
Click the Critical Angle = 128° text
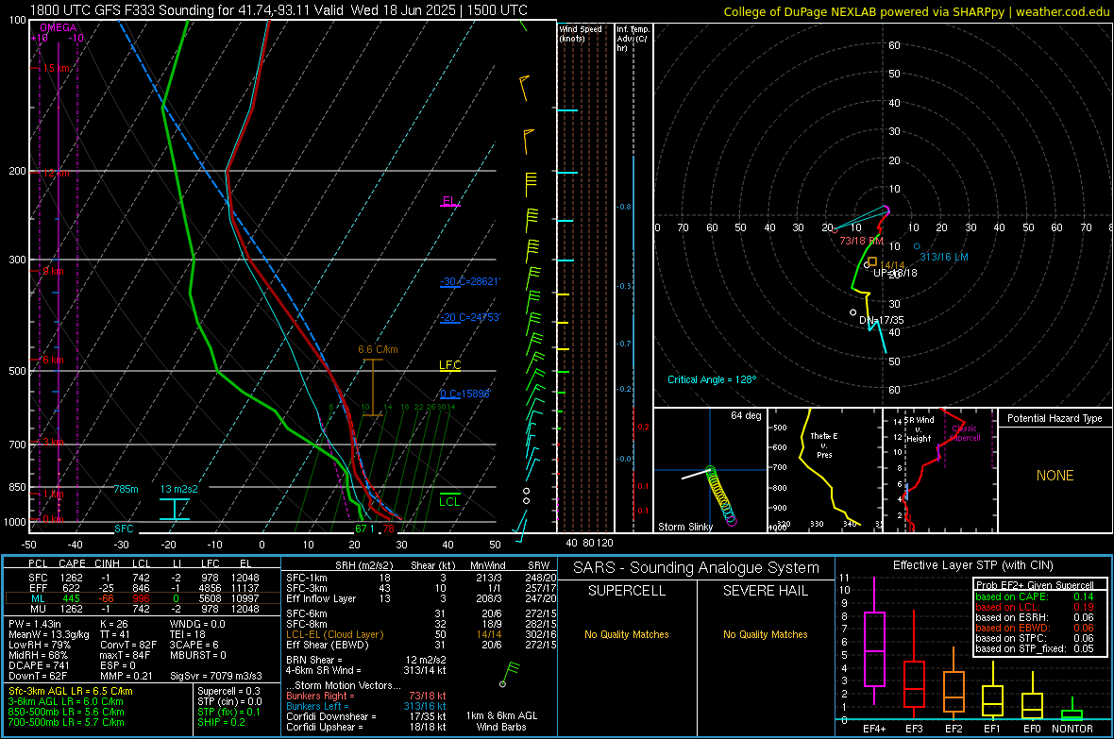tap(712, 379)
